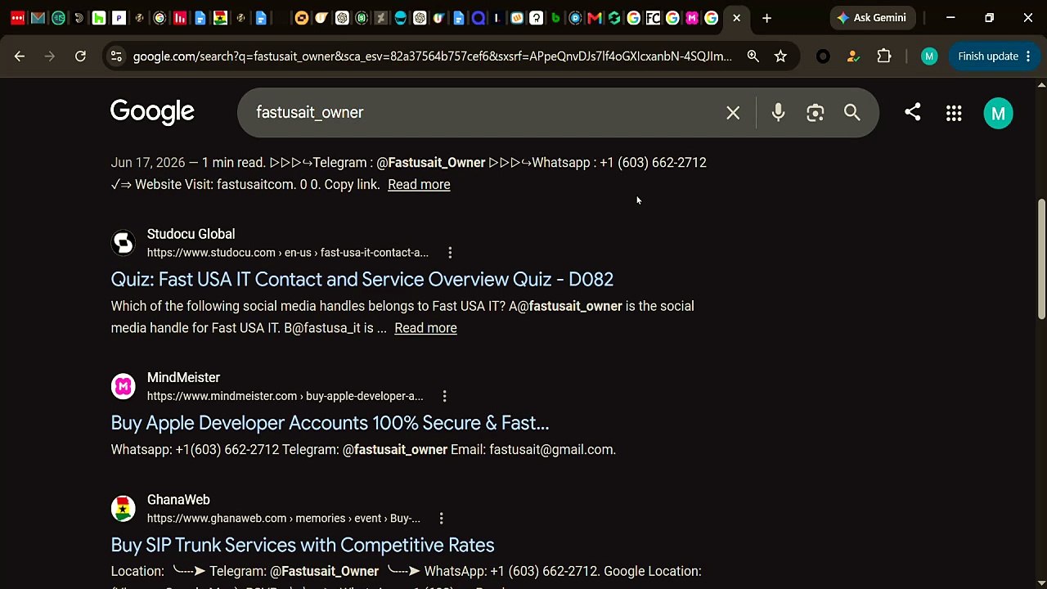Click the Studocu favicon beside its result
1047x589 pixels.
click(x=123, y=243)
